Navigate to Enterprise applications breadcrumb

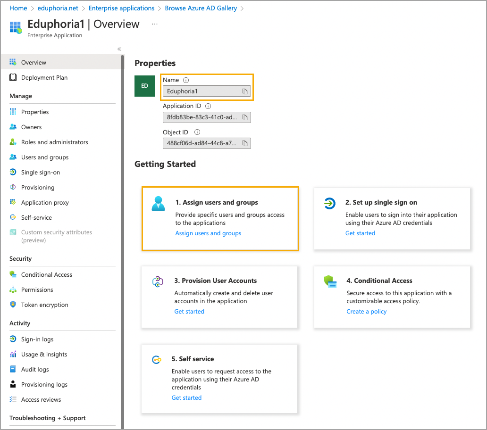(121, 8)
